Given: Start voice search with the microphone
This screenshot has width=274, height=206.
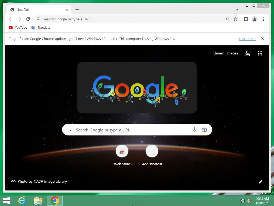Looking at the screenshot, I should coord(194,130).
